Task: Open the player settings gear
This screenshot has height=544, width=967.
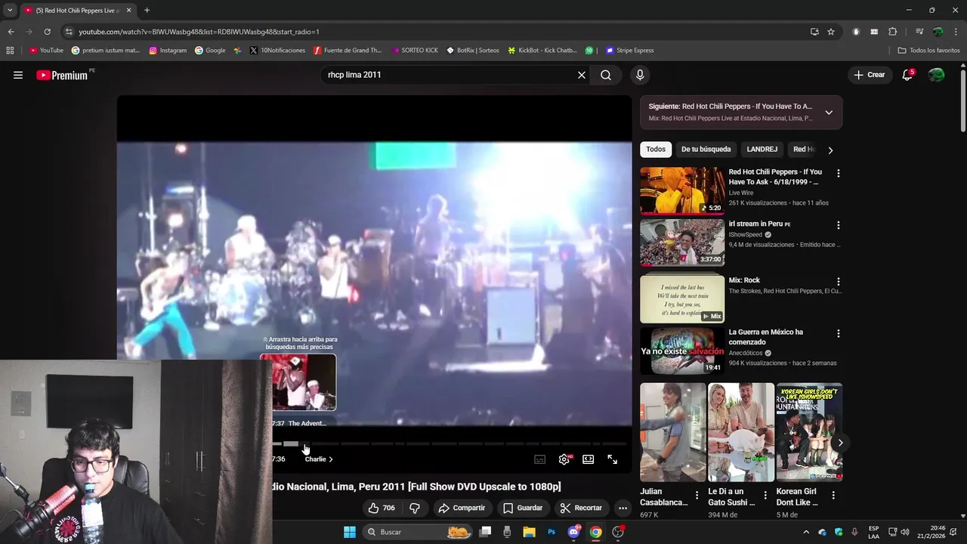Action: [x=564, y=459]
